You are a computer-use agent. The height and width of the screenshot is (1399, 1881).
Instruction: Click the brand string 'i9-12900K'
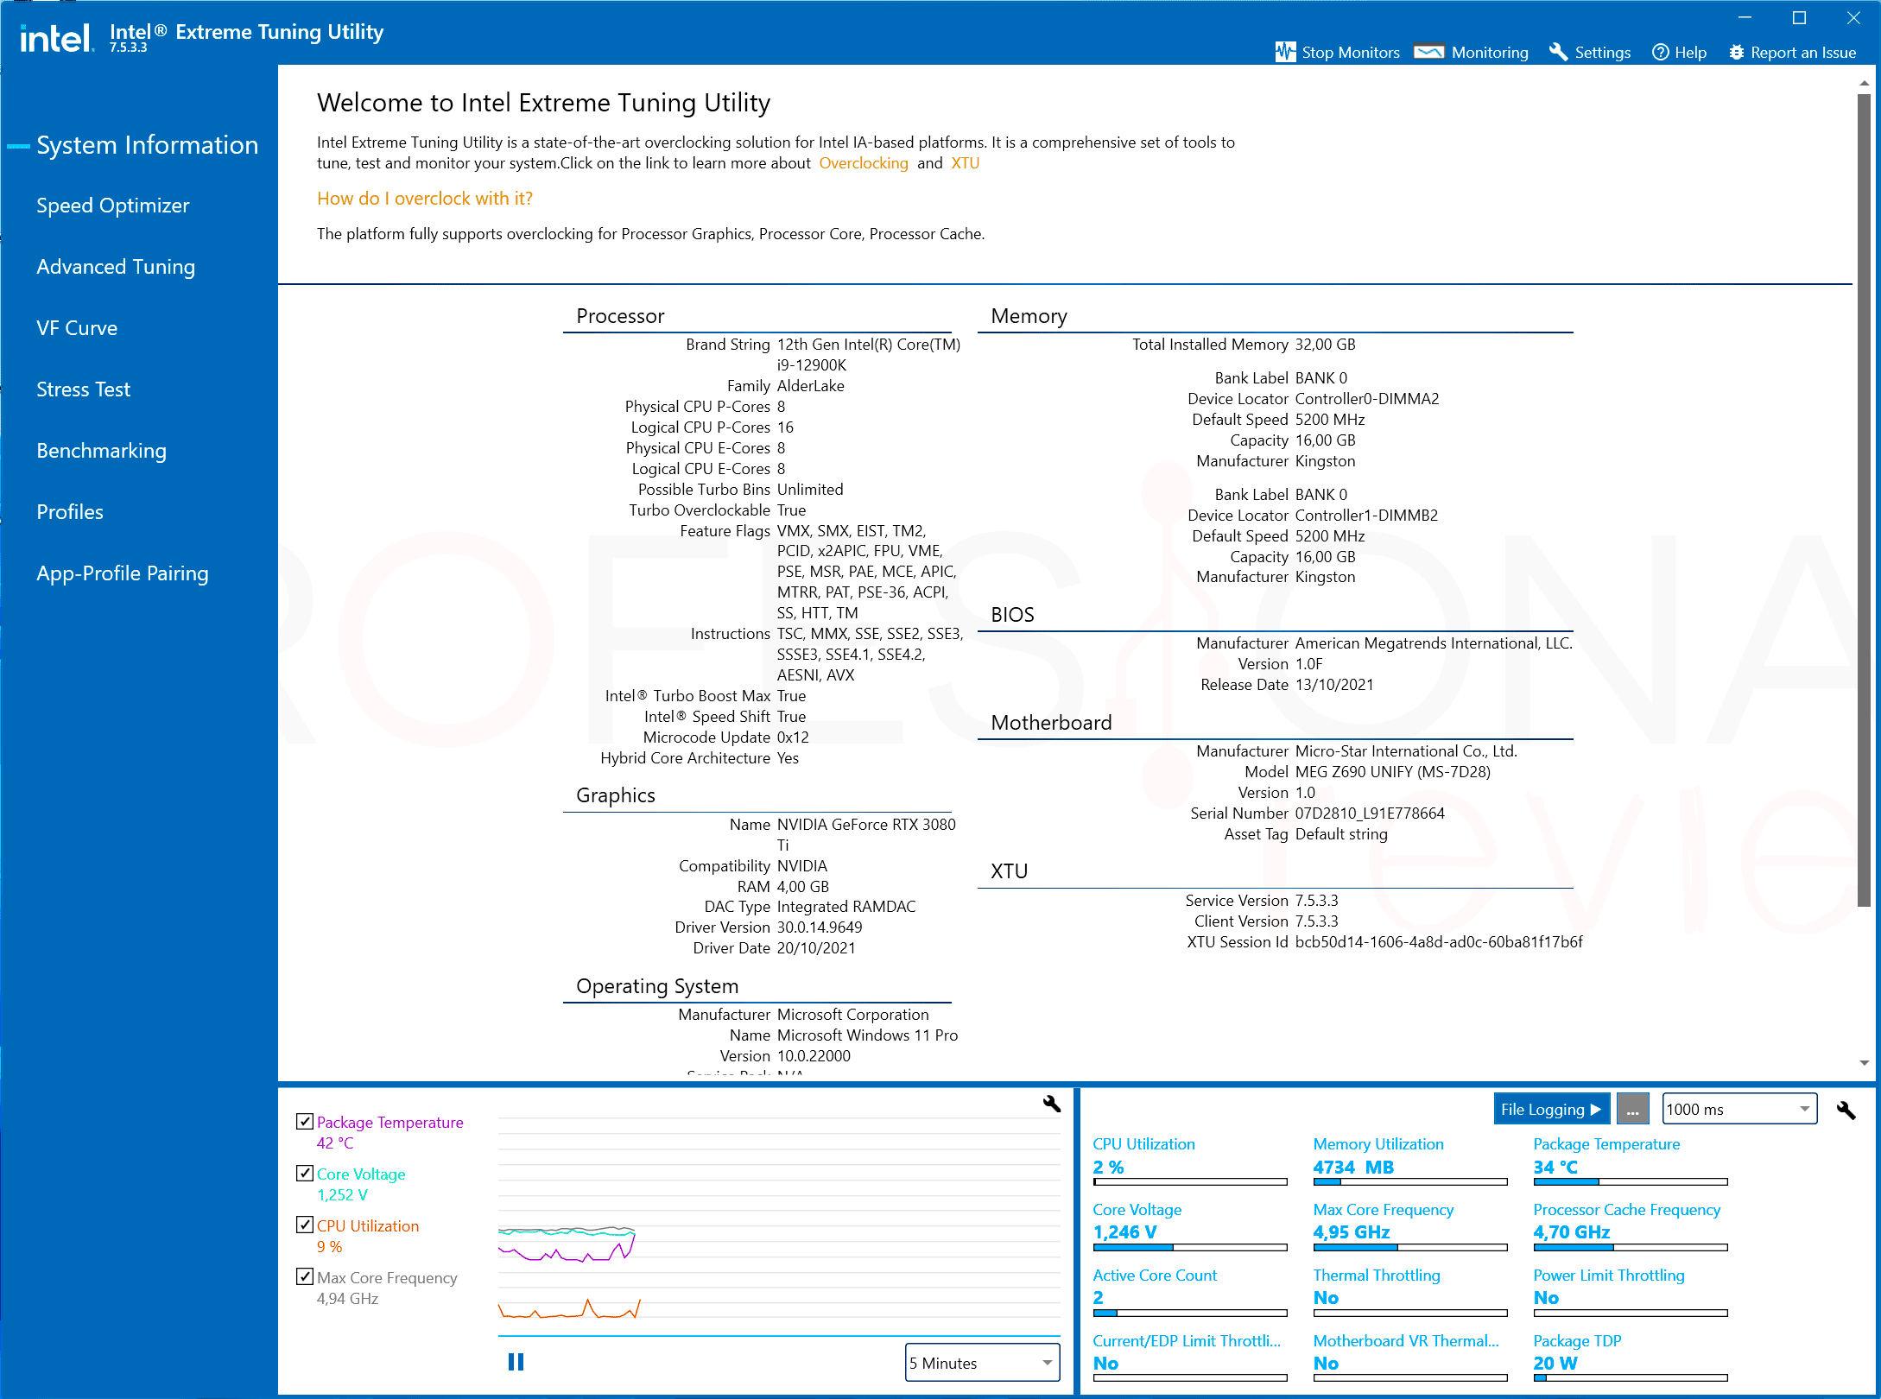(811, 365)
